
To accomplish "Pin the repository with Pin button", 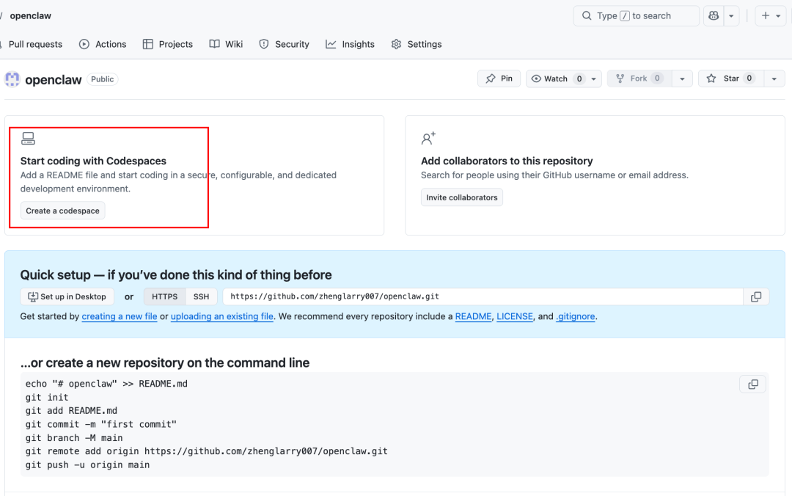I will (x=499, y=79).
